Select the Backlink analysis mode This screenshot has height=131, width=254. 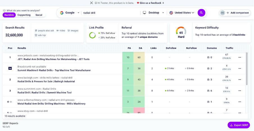[x=9, y=15]
